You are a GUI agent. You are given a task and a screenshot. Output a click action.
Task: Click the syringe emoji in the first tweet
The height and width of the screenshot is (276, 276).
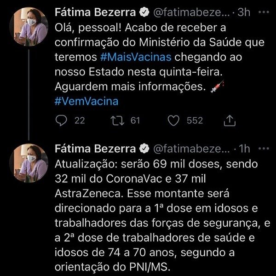click(217, 86)
